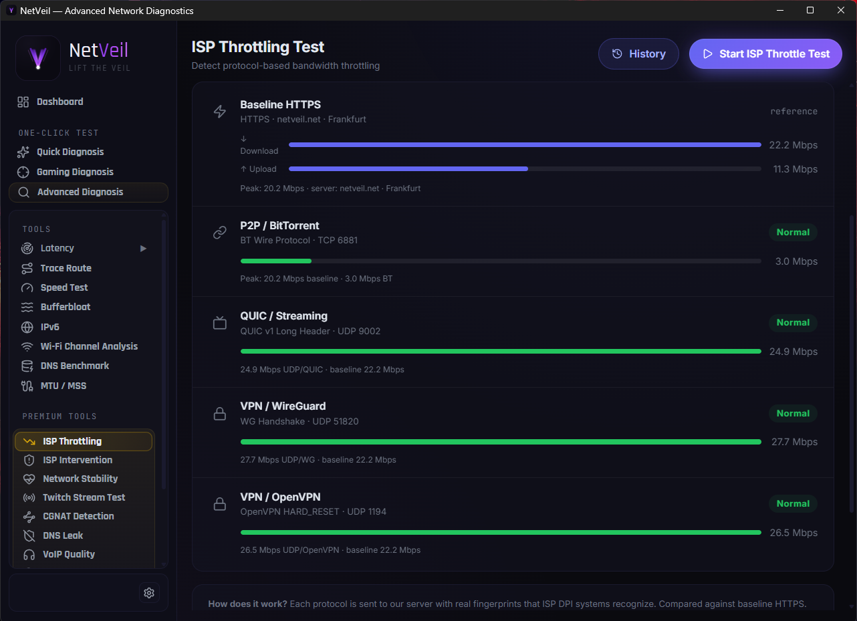This screenshot has height=621, width=857.
Task: Start ISP Throttle Test
Action: point(765,54)
